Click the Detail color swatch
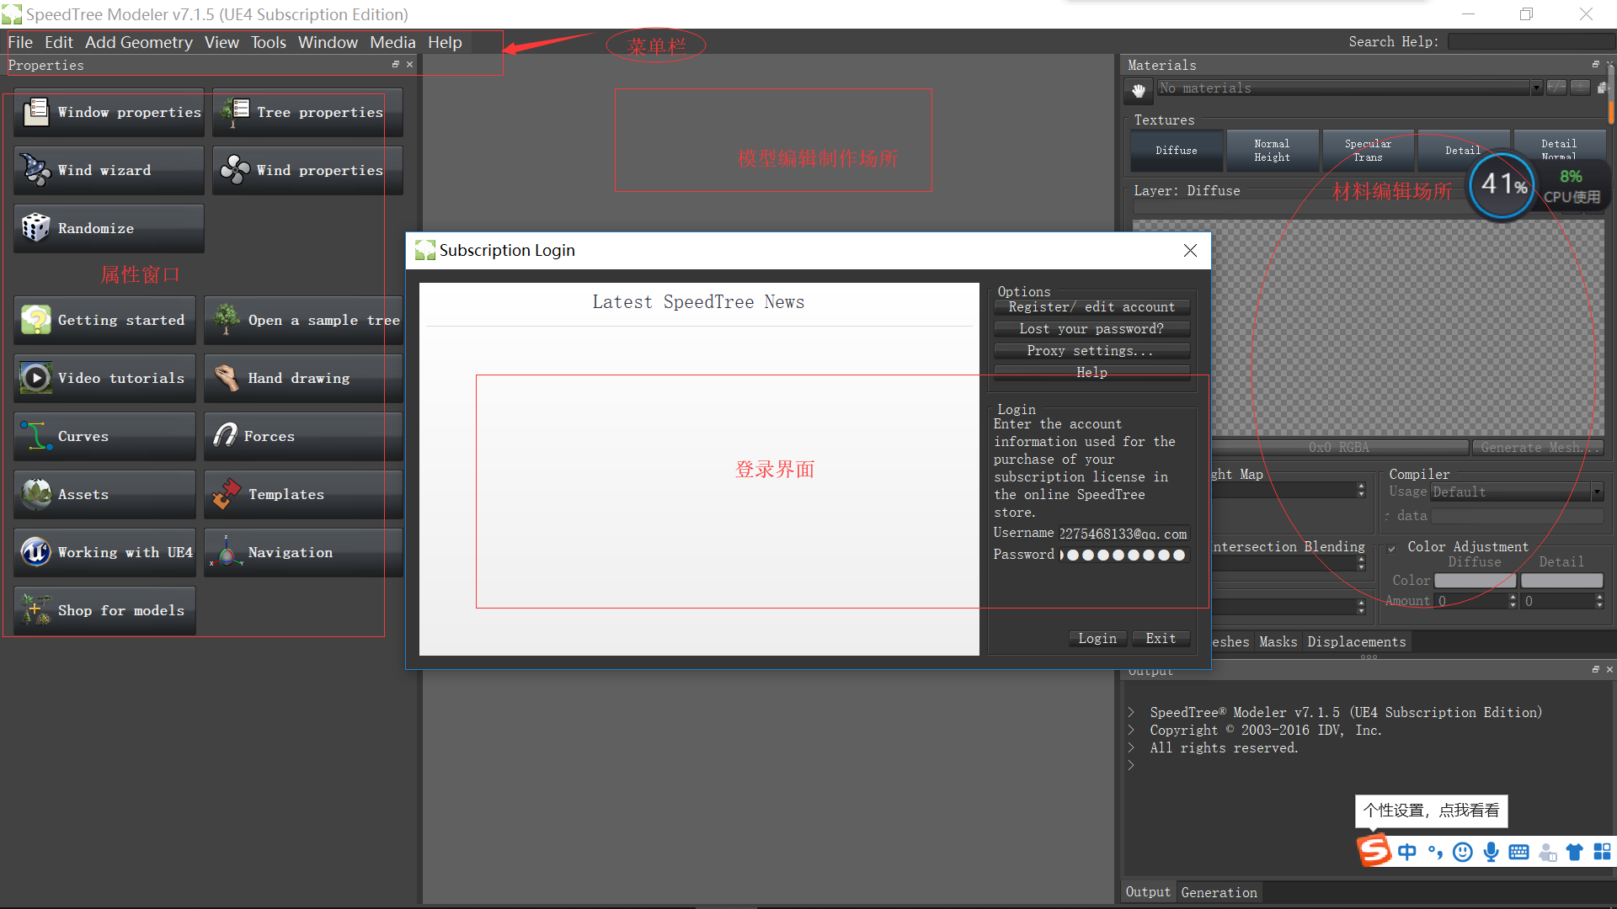The height and width of the screenshot is (909, 1617). [1561, 581]
